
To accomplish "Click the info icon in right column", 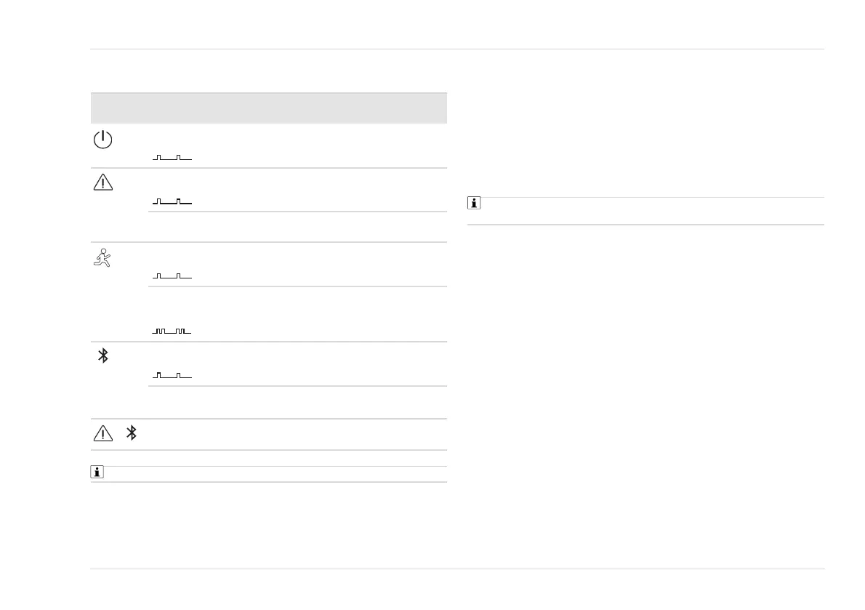I will [x=474, y=204].
